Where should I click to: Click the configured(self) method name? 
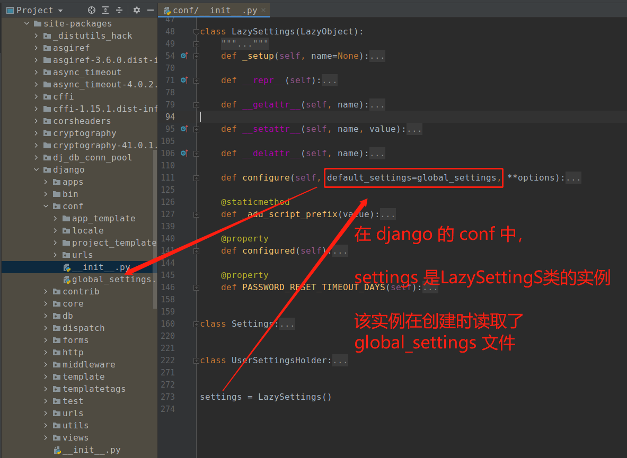coord(269,251)
